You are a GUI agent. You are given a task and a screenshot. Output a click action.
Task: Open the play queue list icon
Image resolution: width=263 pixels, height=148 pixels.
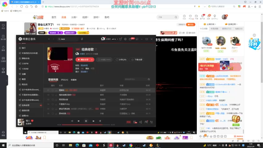(152, 122)
